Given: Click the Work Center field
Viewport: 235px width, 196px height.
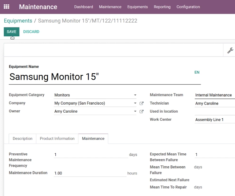Looking at the screenshot, I should click(215, 120).
